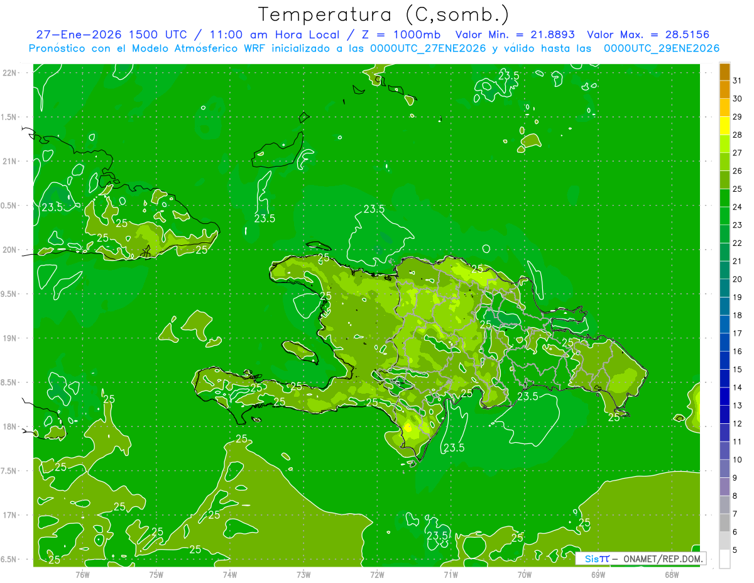This screenshot has height=583, width=754.
Task: Click the yellow colorbar segment between 28 and 29
Action: coord(724,126)
